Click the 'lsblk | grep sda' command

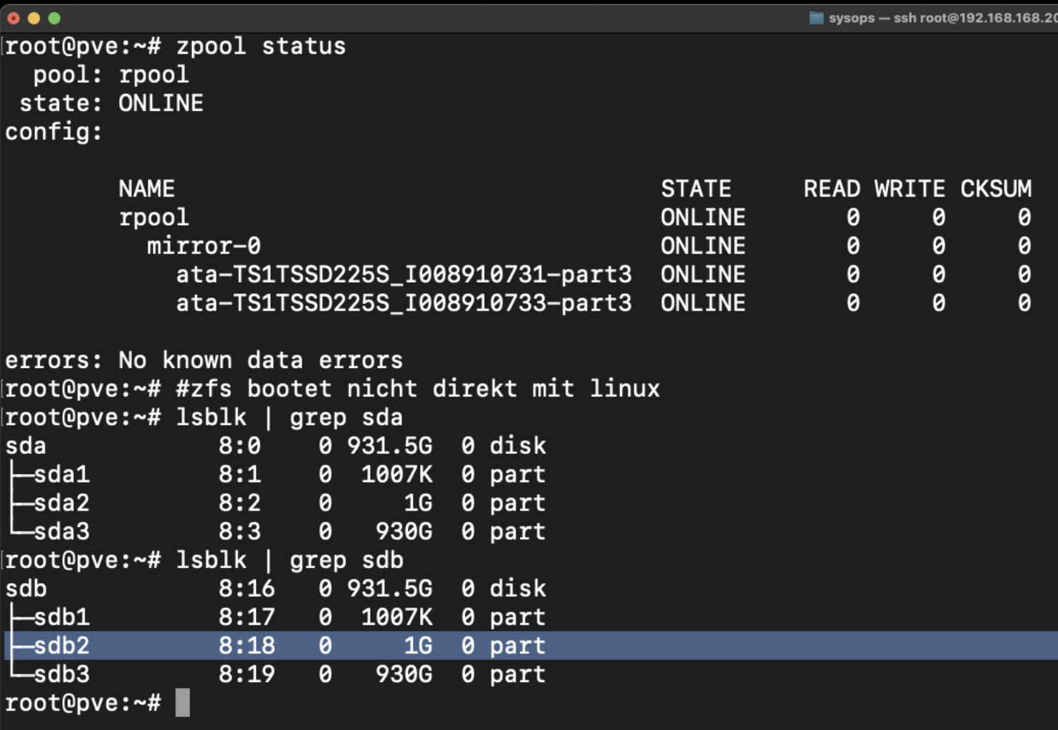coord(289,418)
